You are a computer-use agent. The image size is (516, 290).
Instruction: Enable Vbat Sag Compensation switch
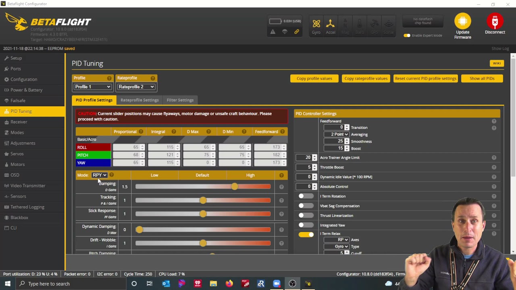pyautogui.click(x=306, y=206)
